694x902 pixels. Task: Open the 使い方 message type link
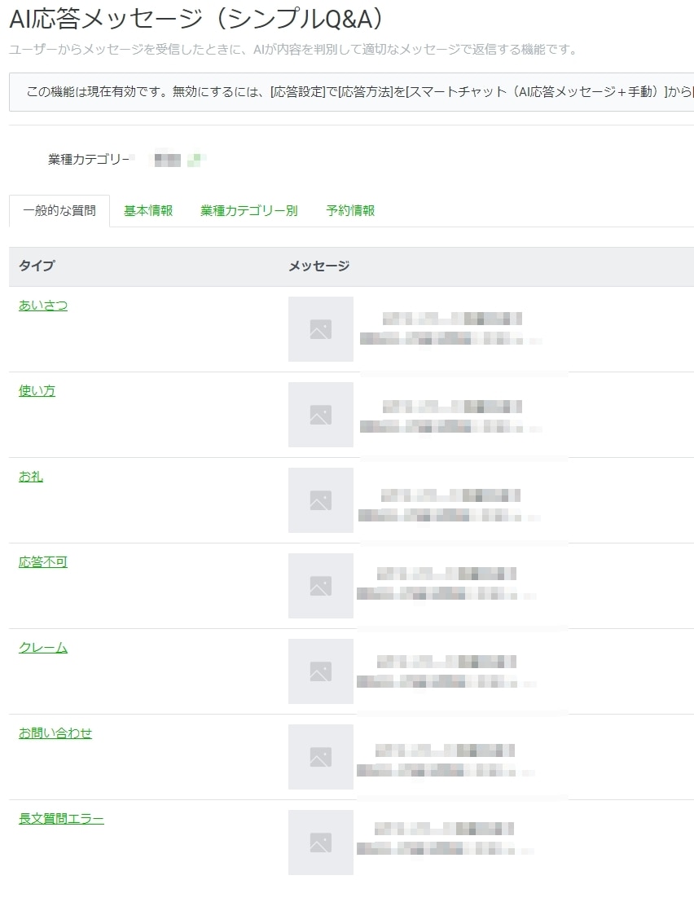[37, 390]
